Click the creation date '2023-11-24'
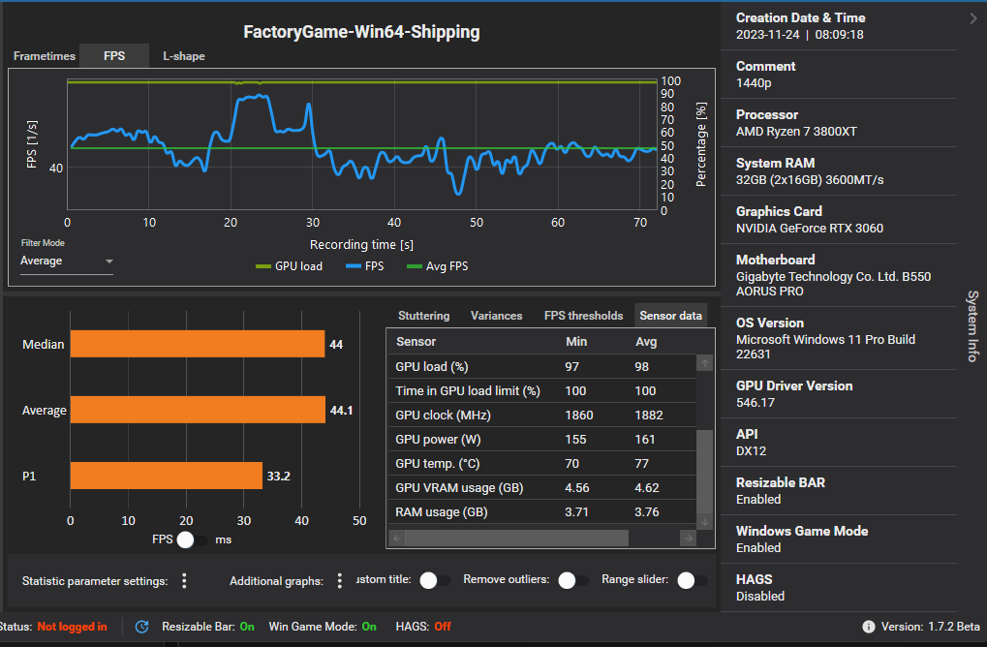Image resolution: width=987 pixels, height=647 pixels. pyautogui.click(x=767, y=35)
